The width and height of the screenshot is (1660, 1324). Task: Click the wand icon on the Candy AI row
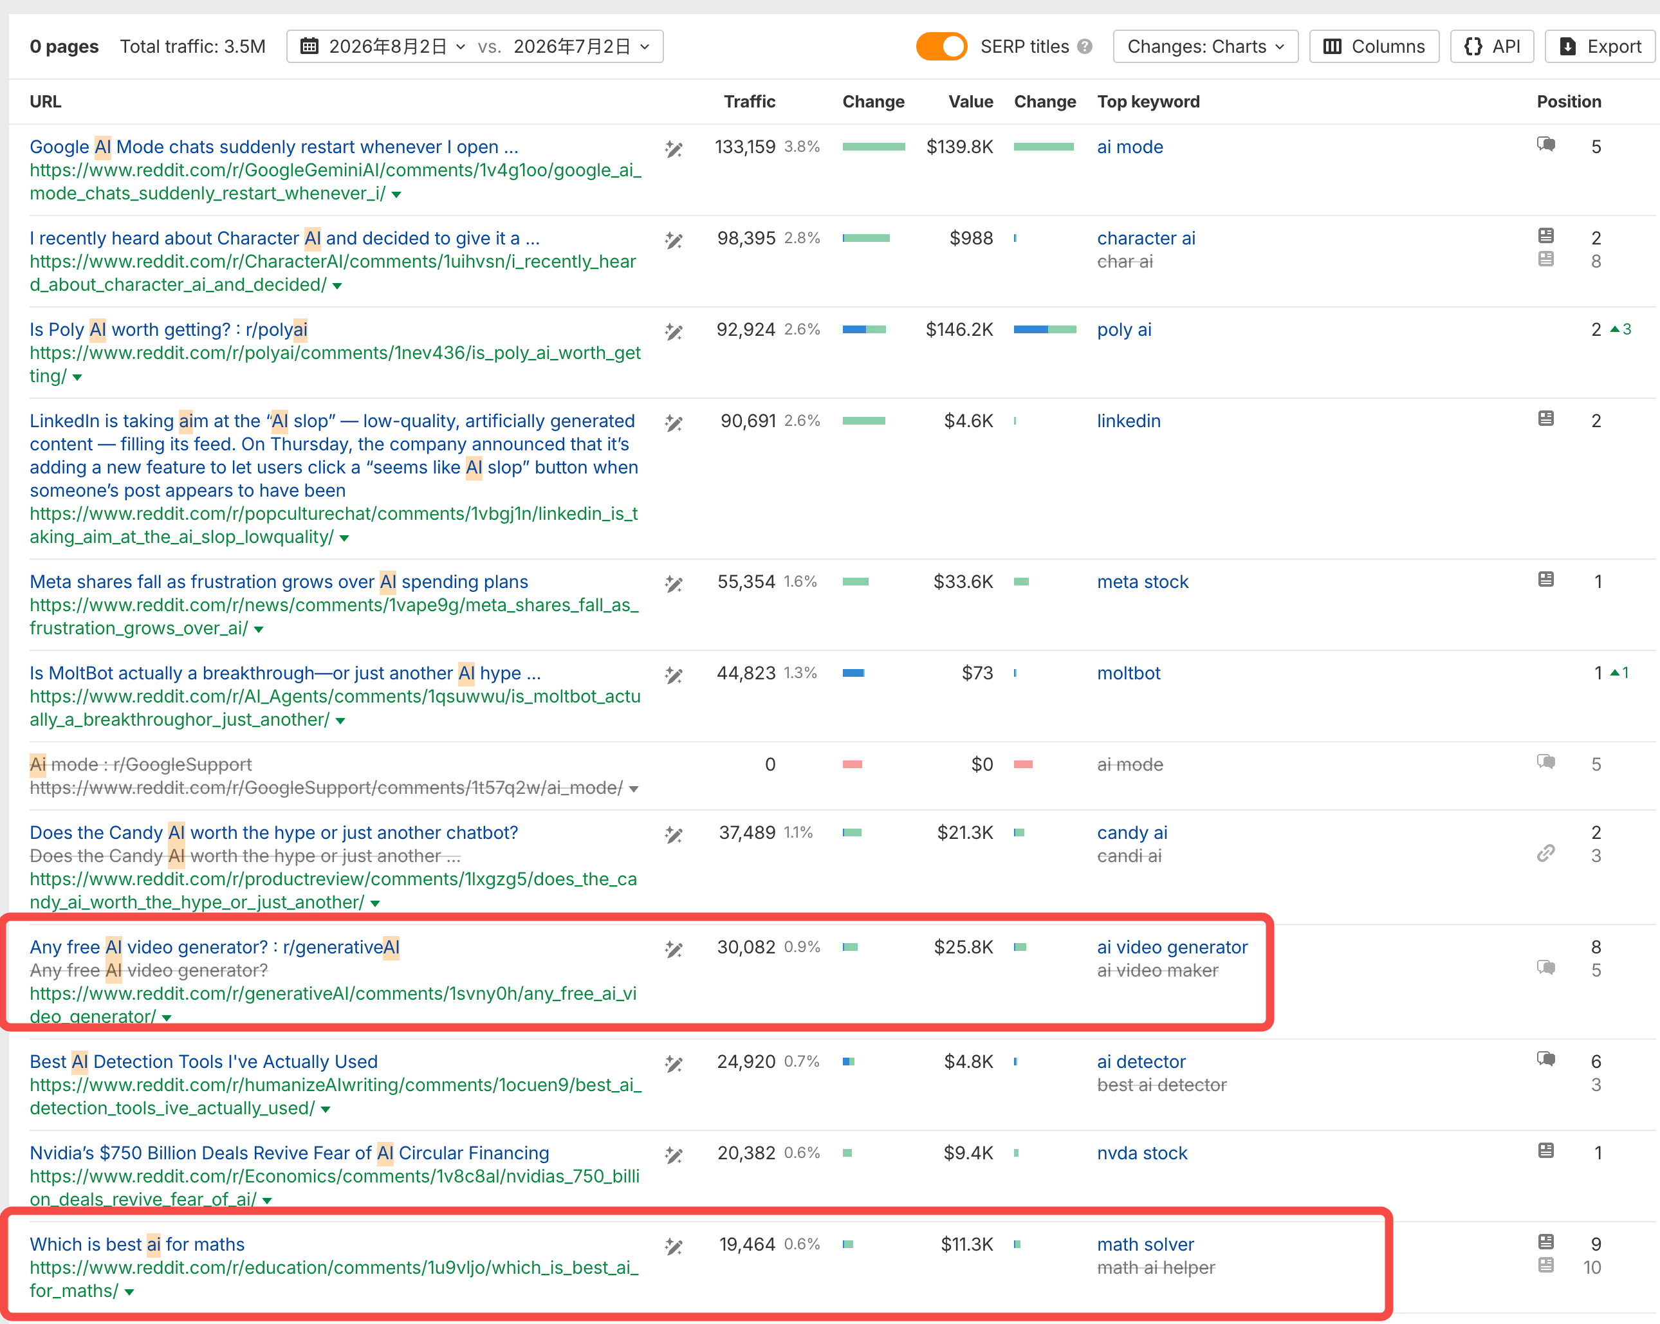tap(674, 834)
